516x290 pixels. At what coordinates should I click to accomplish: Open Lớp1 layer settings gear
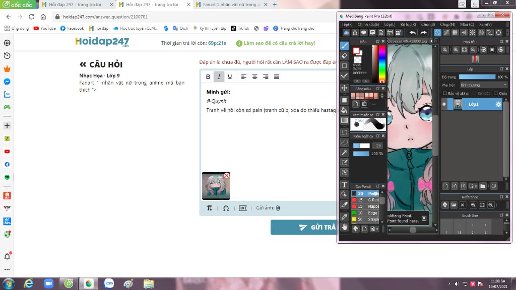coord(498,104)
